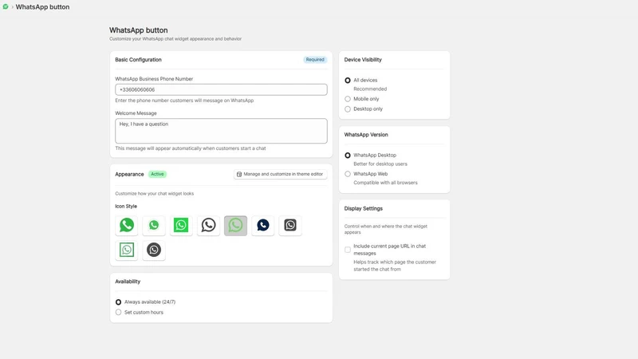
Task: Choose the small green WhatsApp bubble icon style
Action: click(x=154, y=225)
